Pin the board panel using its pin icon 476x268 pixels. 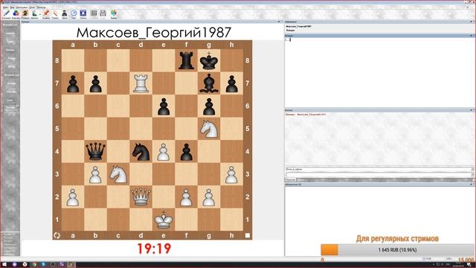click(279, 22)
